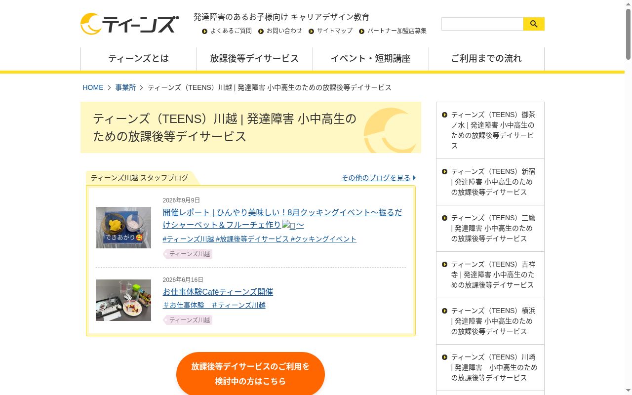Click the bullet icon beside 川崎 entry
Image resolution: width=632 pixels, height=395 pixels.
tap(444, 357)
